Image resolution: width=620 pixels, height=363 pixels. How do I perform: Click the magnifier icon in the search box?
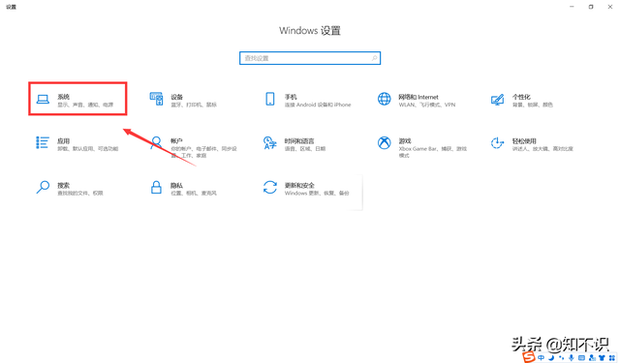[374, 58]
